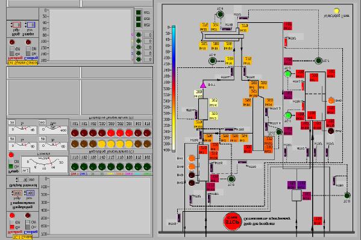Step the Reg Temps low value arrows
Viewport: 361px width, 240px height.
(25, 25)
